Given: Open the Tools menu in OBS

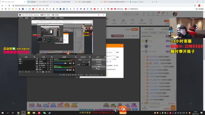Looking at the screenshot, I should click(56, 18).
